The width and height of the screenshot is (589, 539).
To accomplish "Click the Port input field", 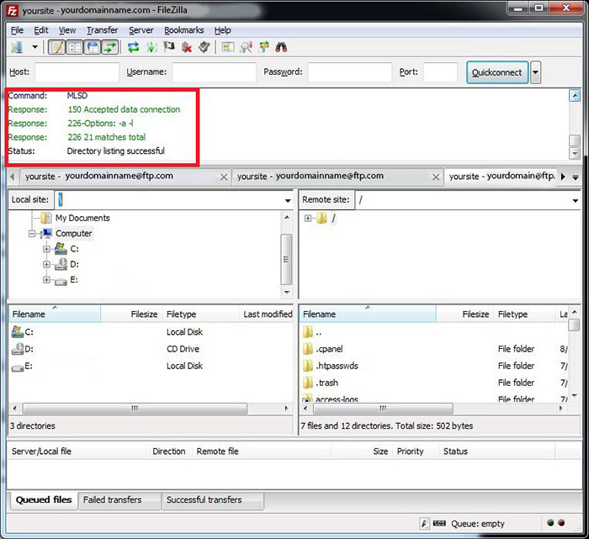I will 441,72.
